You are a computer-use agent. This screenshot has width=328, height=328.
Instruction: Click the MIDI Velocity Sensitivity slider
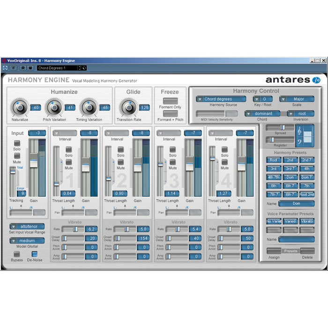[x=210, y=113]
